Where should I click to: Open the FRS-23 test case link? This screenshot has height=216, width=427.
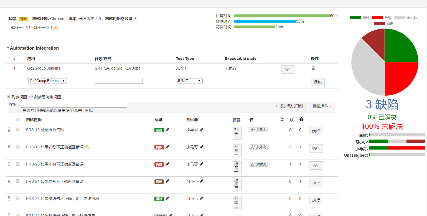33,199
